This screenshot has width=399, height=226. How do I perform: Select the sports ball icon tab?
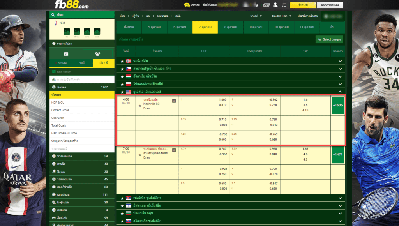(97, 54)
